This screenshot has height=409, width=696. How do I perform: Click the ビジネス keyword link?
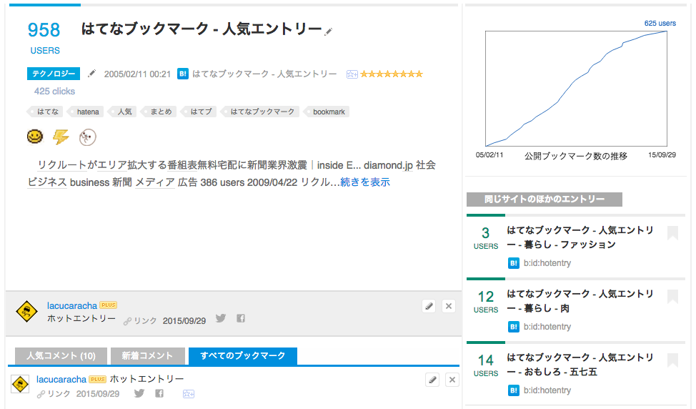[47, 182]
